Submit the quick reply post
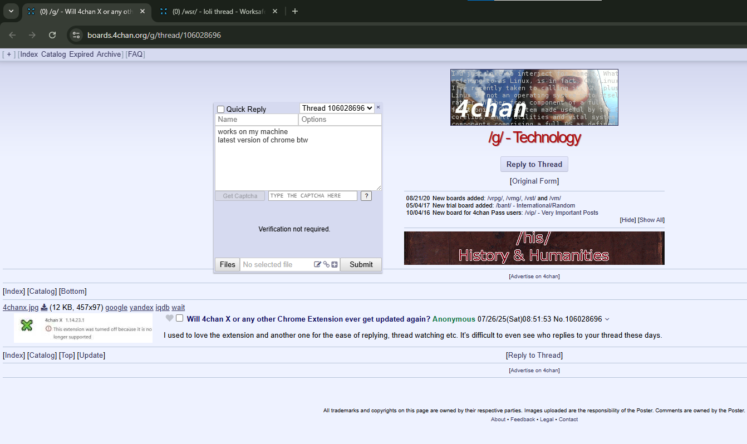Screen dimensions: 747x444 pyautogui.click(x=361, y=264)
